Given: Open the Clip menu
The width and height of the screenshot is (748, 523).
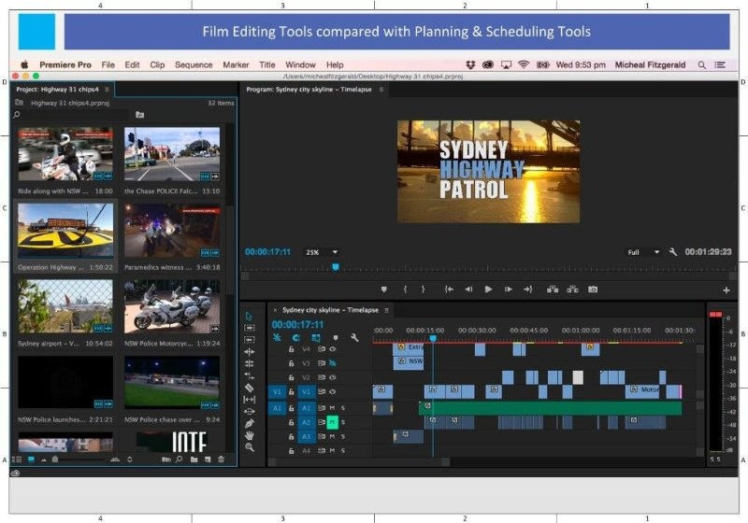Looking at the screenshot, I should coord(157,64).
